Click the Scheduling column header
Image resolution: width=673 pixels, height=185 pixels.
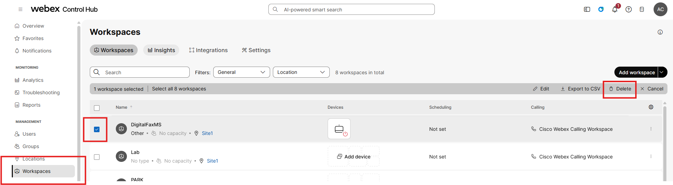point(440,107)
